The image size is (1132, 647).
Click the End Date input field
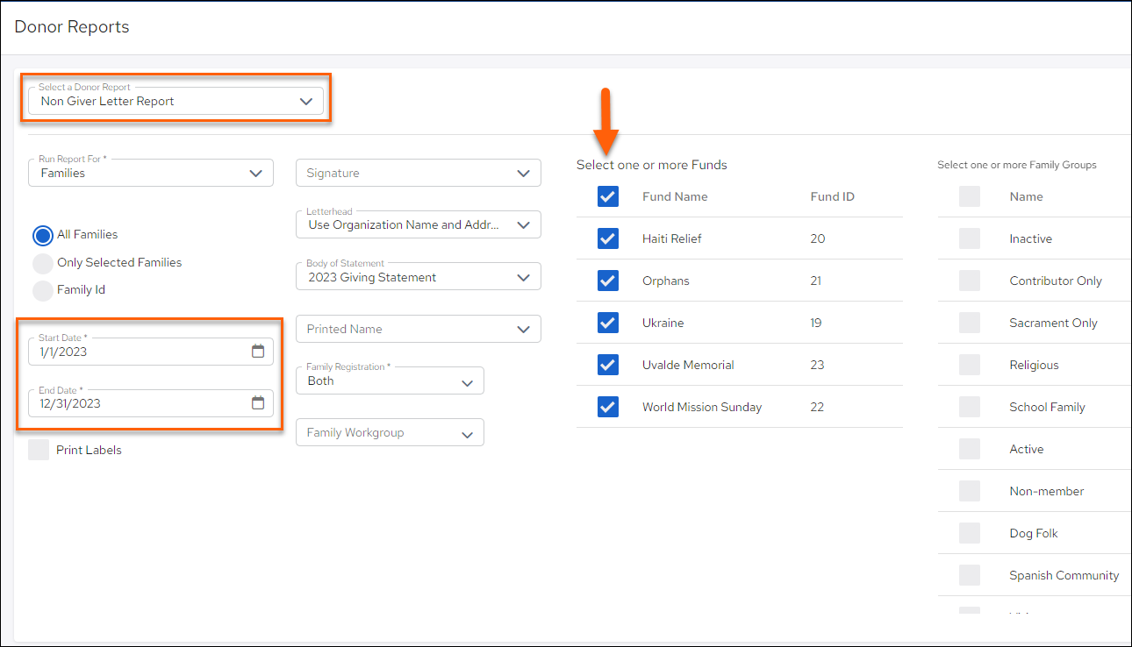(151, 403)
